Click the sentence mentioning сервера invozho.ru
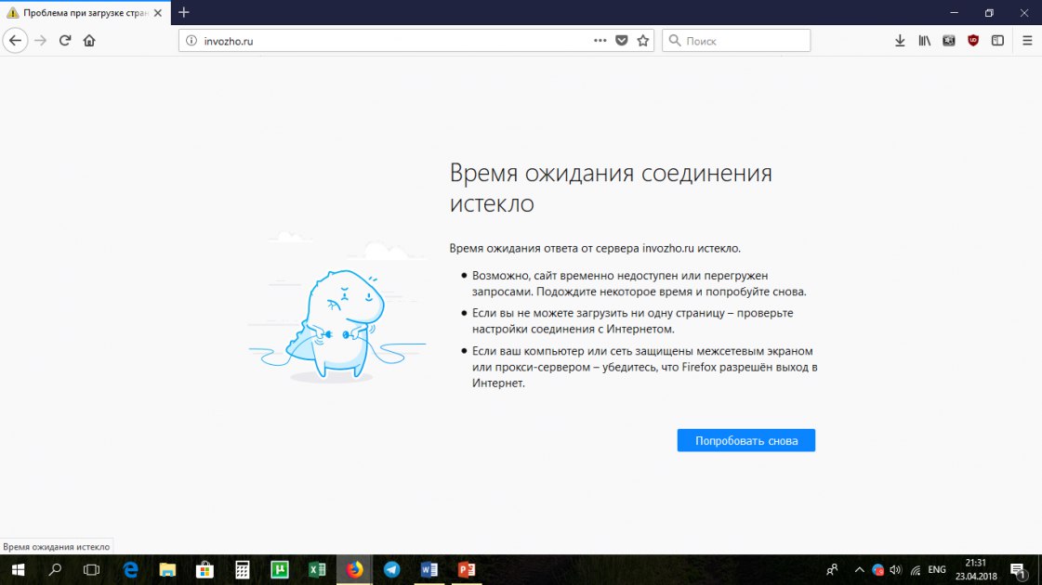The width and height of the screenshot is (1042, 585). click(x=595, y=248)
